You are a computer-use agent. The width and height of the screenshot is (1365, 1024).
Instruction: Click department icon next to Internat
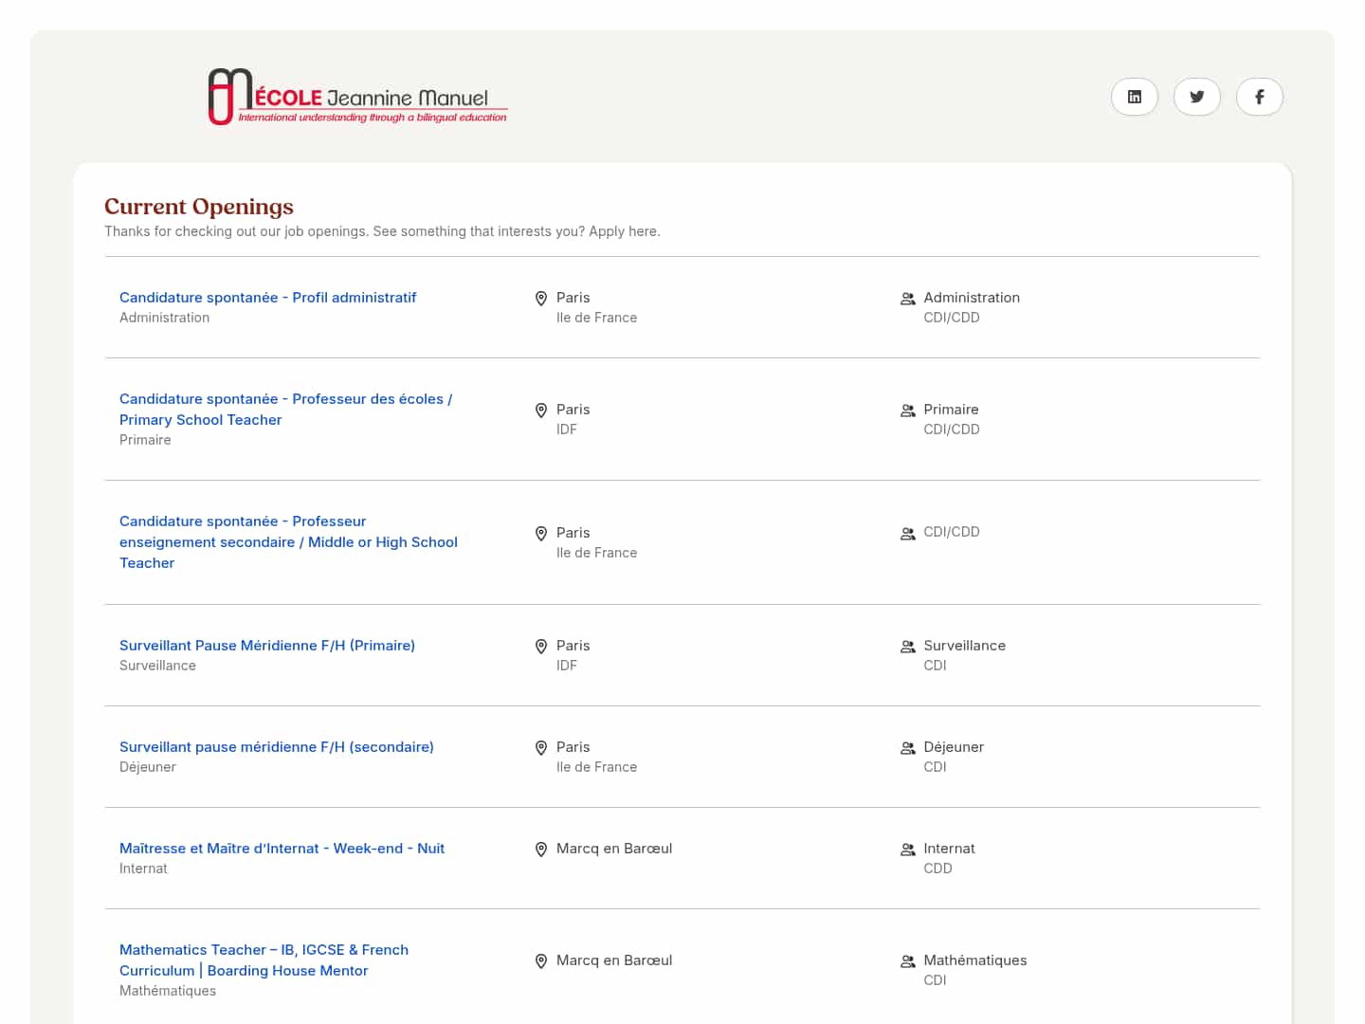pos(907,850)
